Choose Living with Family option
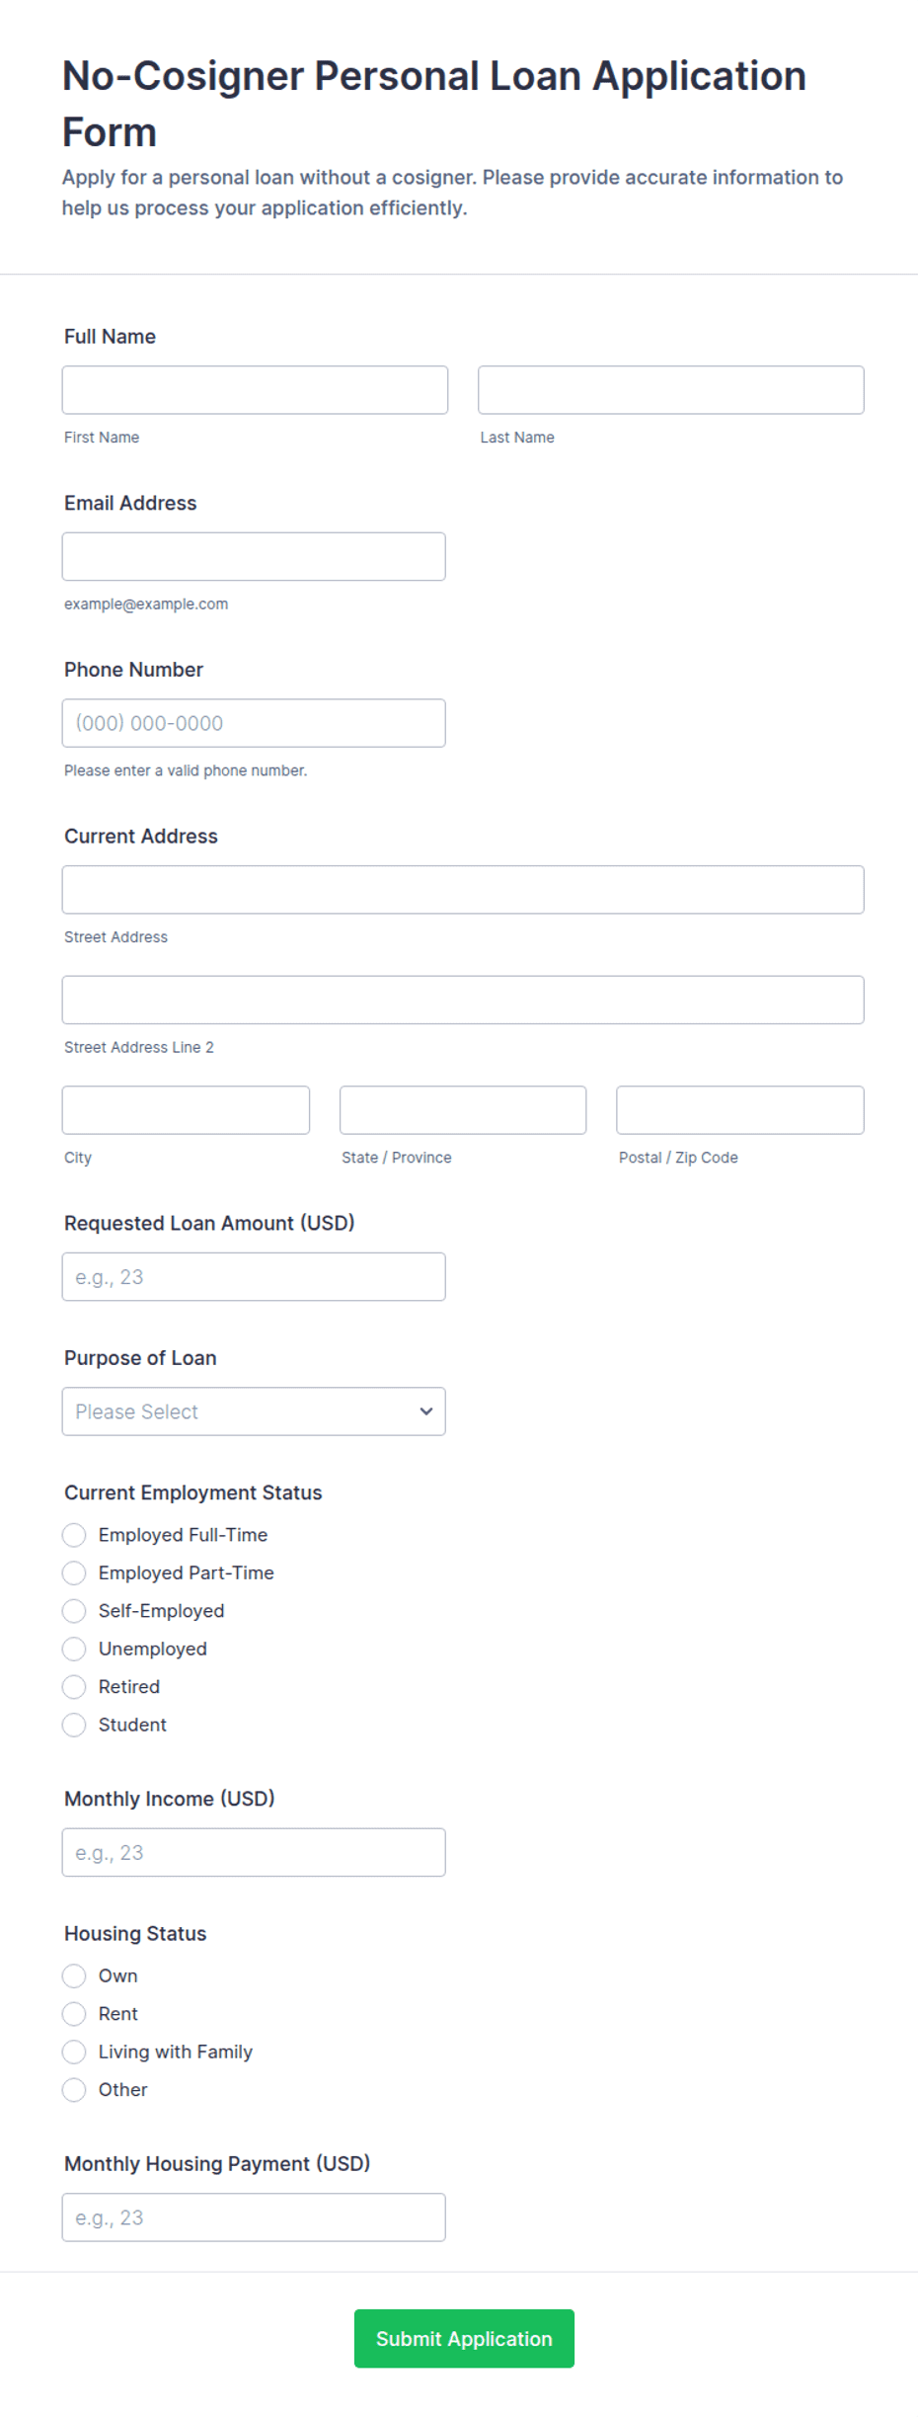 tap(74, 2052)
